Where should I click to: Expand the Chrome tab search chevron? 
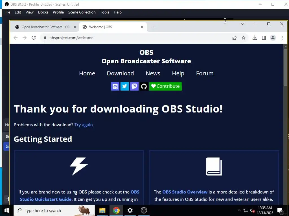point(242,24)
